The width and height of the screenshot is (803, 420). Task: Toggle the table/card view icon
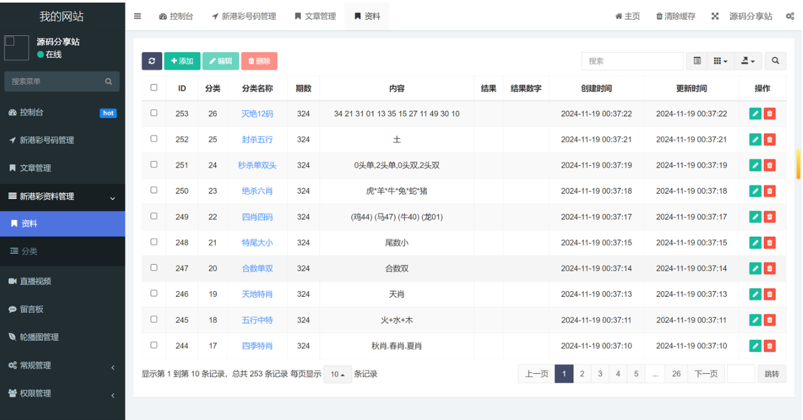697,61
